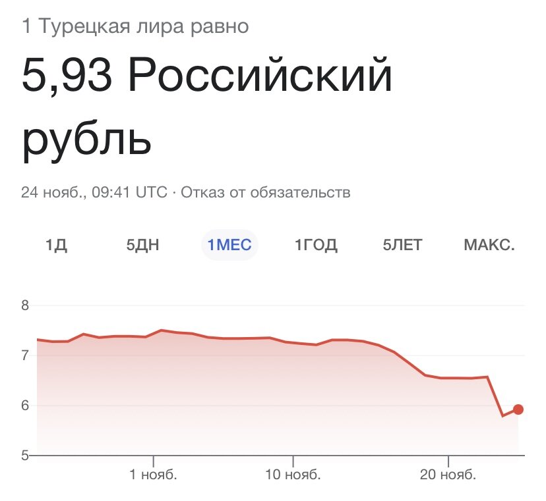
Task: Click the latest price dot on chart
Action: (518, 408)
